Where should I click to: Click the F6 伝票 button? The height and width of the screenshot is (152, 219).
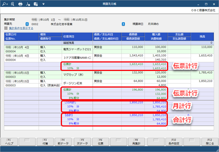[x=100, y=142]
